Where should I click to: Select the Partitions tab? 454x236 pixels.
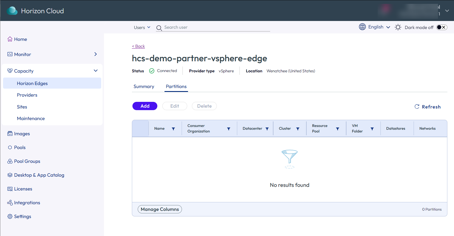click(x=176, y=86)
